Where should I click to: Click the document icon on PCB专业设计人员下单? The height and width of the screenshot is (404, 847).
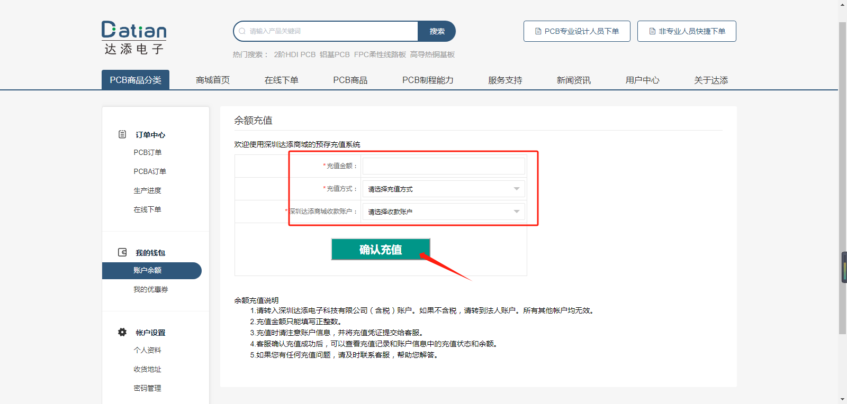tap(538, 31)
